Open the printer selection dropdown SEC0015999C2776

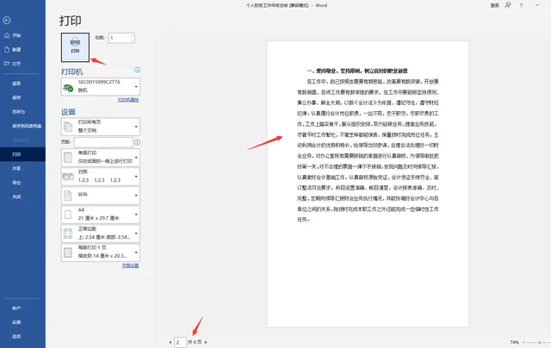pos(101,86)
